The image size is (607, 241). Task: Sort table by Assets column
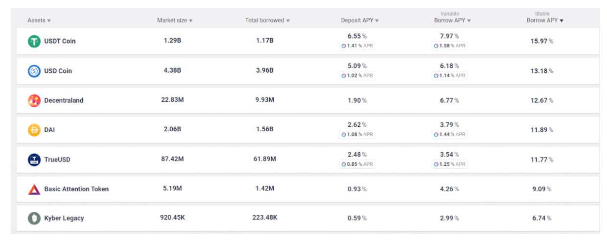click(39, 20)
